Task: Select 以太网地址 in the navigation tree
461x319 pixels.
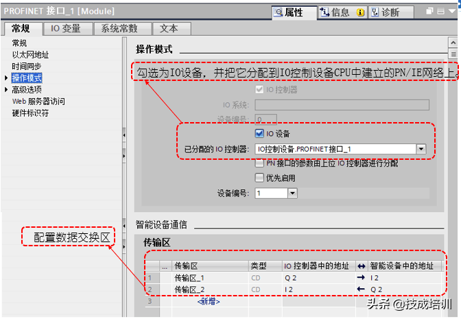Action: (x=30, y=55)
